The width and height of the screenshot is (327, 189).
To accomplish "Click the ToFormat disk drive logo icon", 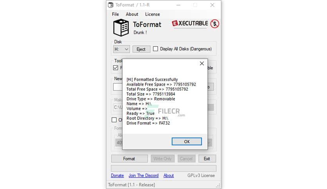I will pyautogui.click(x=121, y=28).
